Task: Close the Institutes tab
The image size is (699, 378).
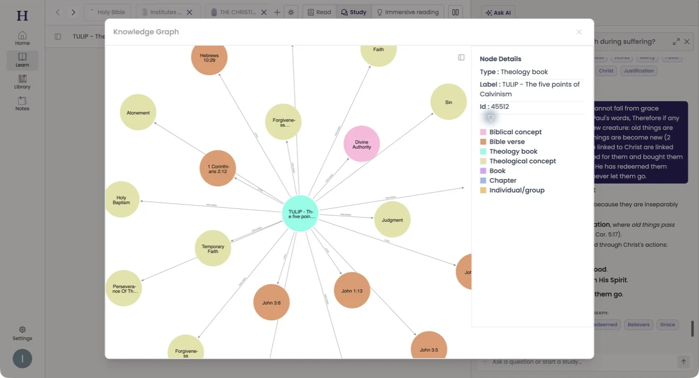Action: coord(189,12)
